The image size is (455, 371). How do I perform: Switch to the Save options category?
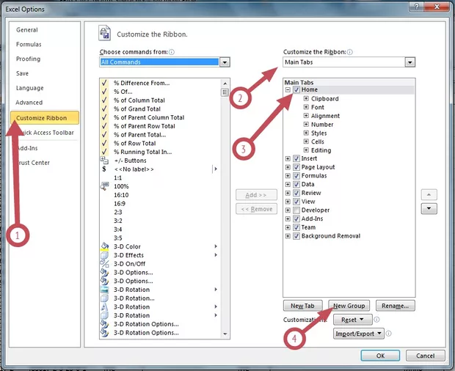(x=22, y=73)
